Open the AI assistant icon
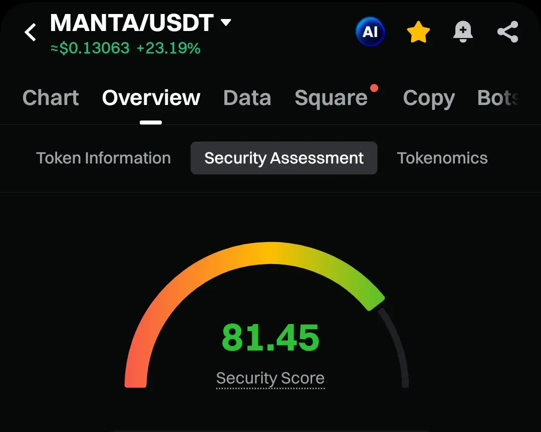The width and height of the screenshot is (541, 432). [370, 31]
